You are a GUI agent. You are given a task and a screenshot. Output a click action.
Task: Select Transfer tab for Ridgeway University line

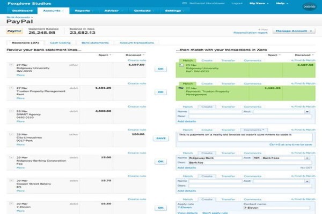click(x=228, y=60)
